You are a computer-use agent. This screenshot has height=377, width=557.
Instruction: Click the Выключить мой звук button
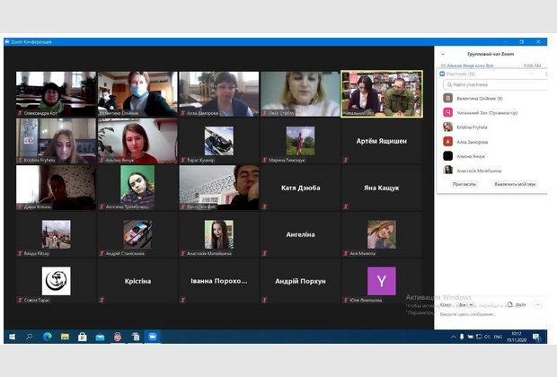516,183
